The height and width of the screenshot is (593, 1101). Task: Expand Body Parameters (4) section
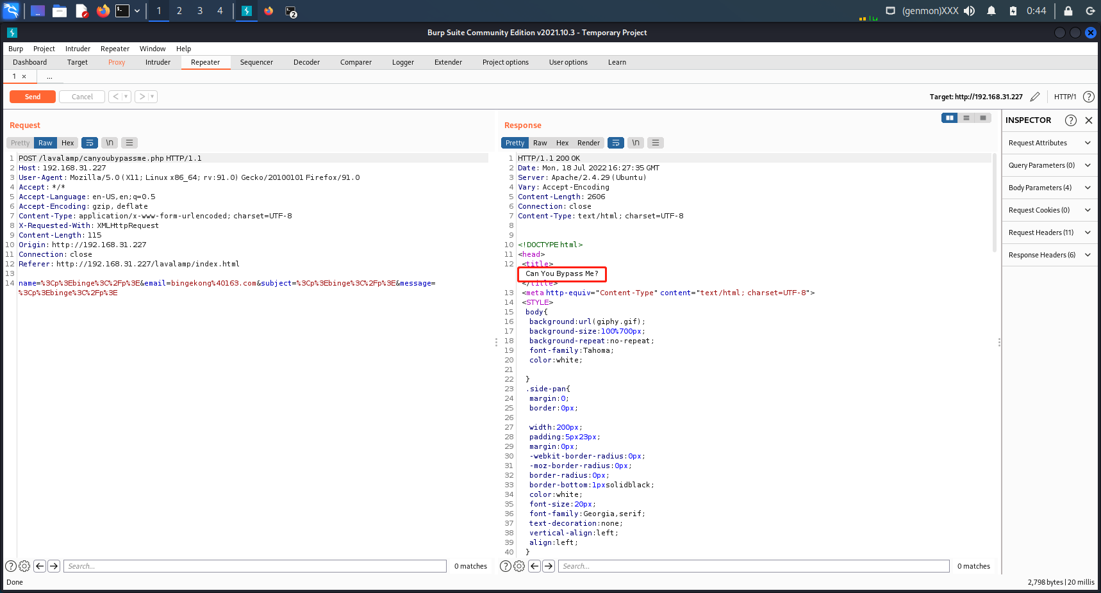(1050, 188)
